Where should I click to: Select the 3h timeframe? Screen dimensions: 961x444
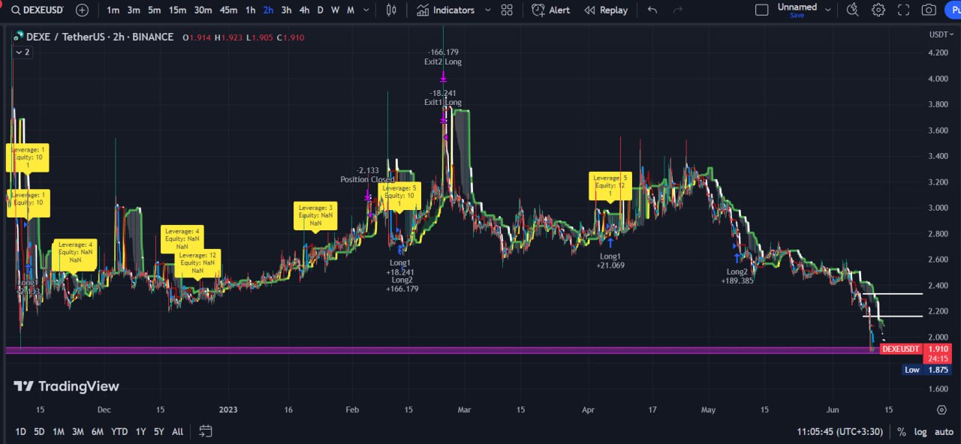286,10
